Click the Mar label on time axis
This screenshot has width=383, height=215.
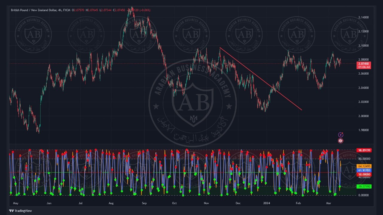(329, 203)
